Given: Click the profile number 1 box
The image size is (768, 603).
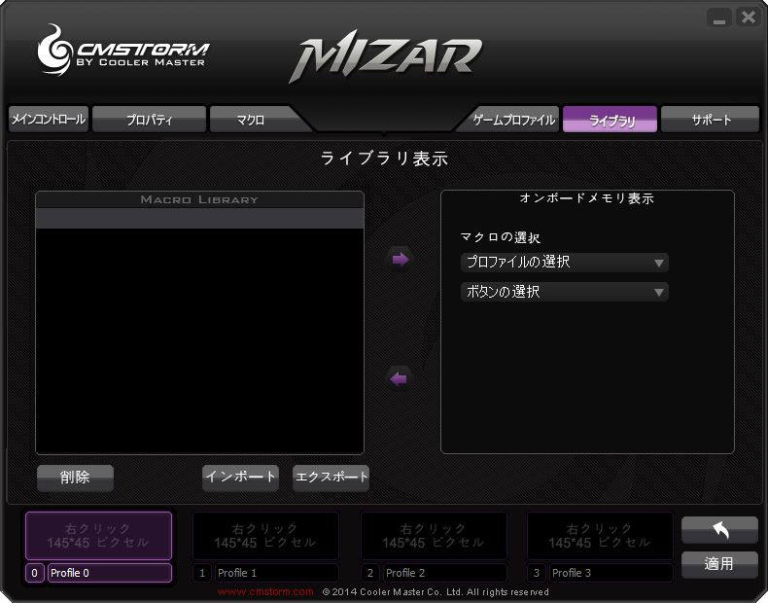Looking at the screenshot, I should (202, 573).
